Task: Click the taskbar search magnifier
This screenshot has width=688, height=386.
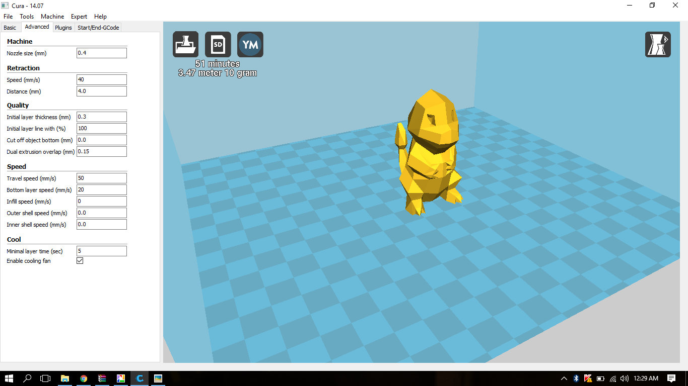Action: point(28,378)
